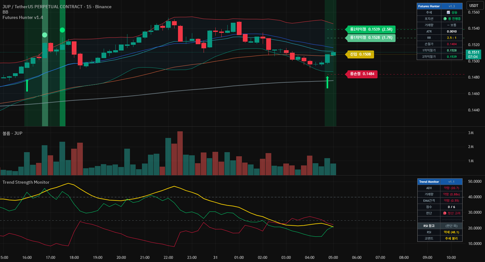Image resolution: width=485 pixels, height=262 pixels.
Task: Click the light green signal dot near 17:00
Action: coord(45,35)
